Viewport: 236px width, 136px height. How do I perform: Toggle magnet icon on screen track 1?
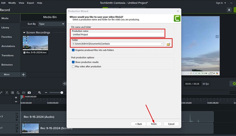pyautogui.click(x=17, y=128)
